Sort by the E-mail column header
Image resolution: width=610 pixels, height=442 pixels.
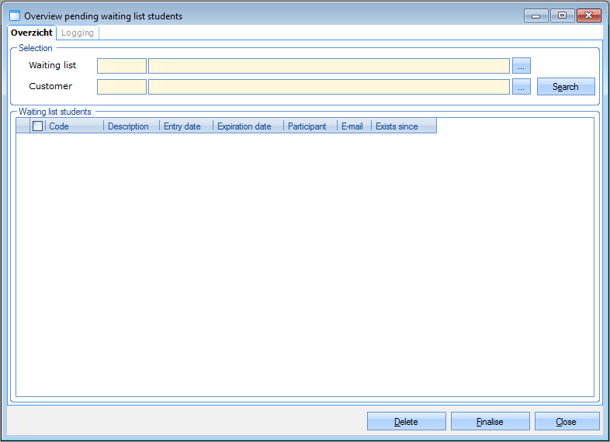coord(355,126)
